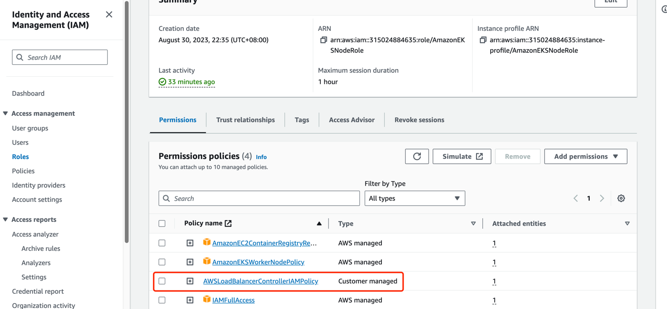Copy the instance profile ARN
This screenshot has width=667, height=309.
(x=483, y=40)
